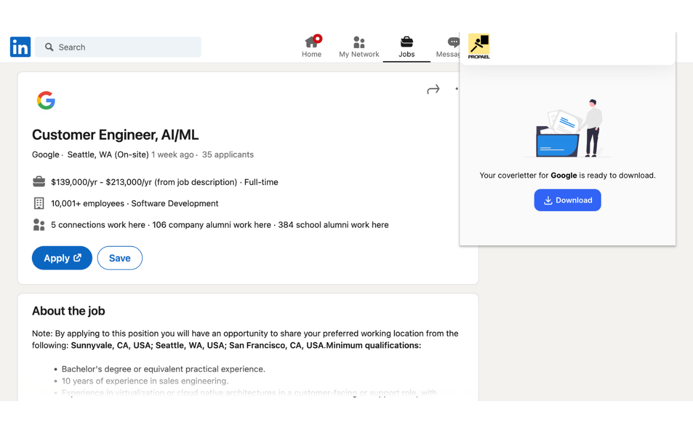Open the My Network tab
This screenshot has height=433, width=693.
pos(359,47)
